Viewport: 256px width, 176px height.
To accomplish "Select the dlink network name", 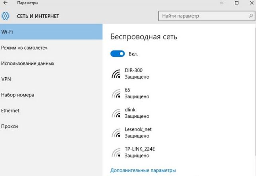I will [x=130, y=110].
